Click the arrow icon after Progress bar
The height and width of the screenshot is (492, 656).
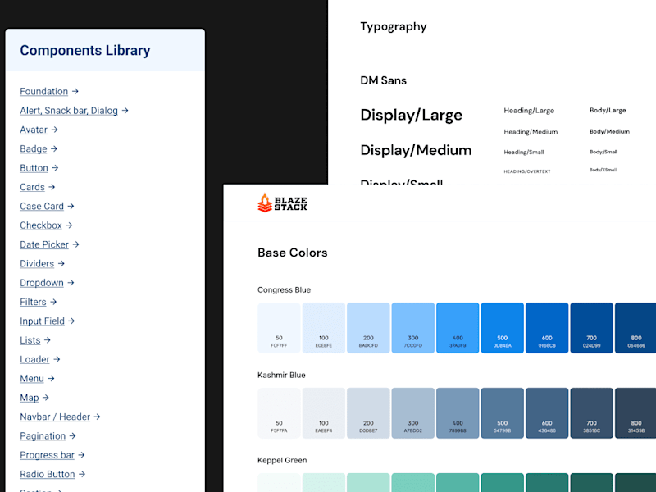[x=81, y=455]
